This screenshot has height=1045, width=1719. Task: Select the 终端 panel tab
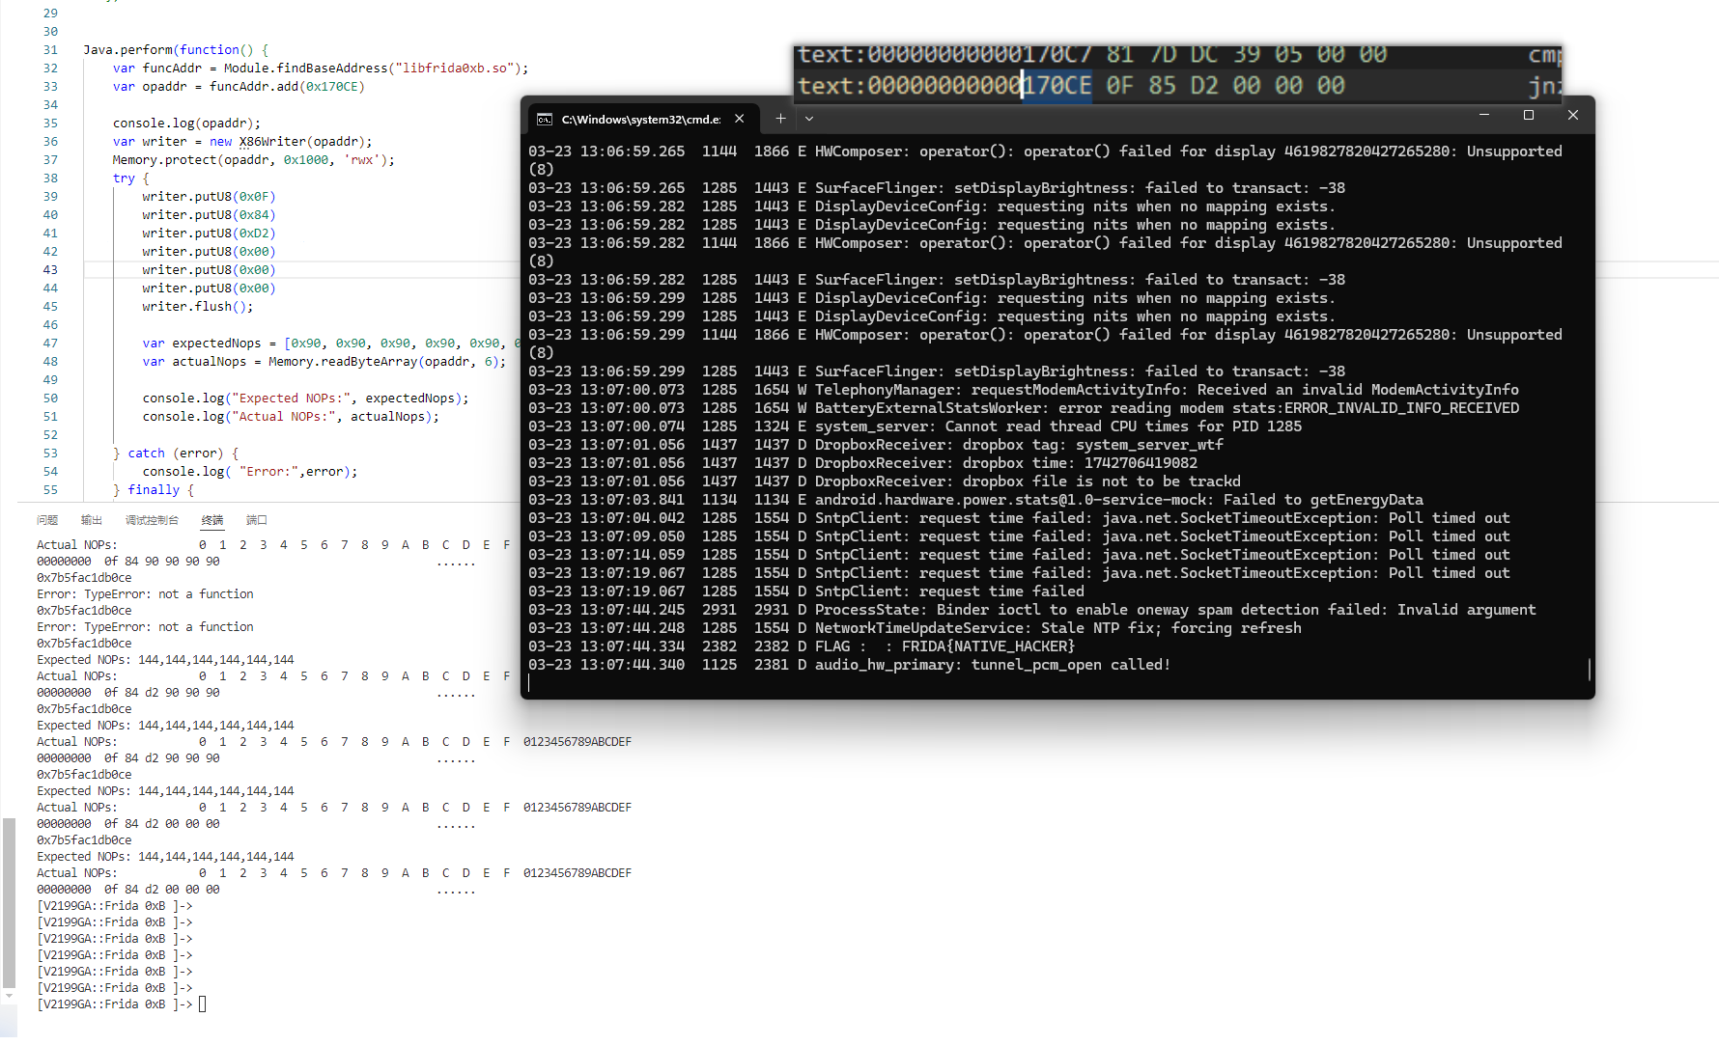tap(212, 520)
